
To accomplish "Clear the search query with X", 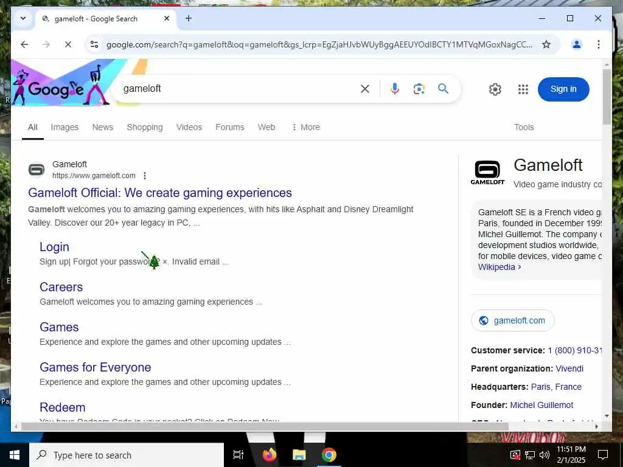I will pos(365,89).
